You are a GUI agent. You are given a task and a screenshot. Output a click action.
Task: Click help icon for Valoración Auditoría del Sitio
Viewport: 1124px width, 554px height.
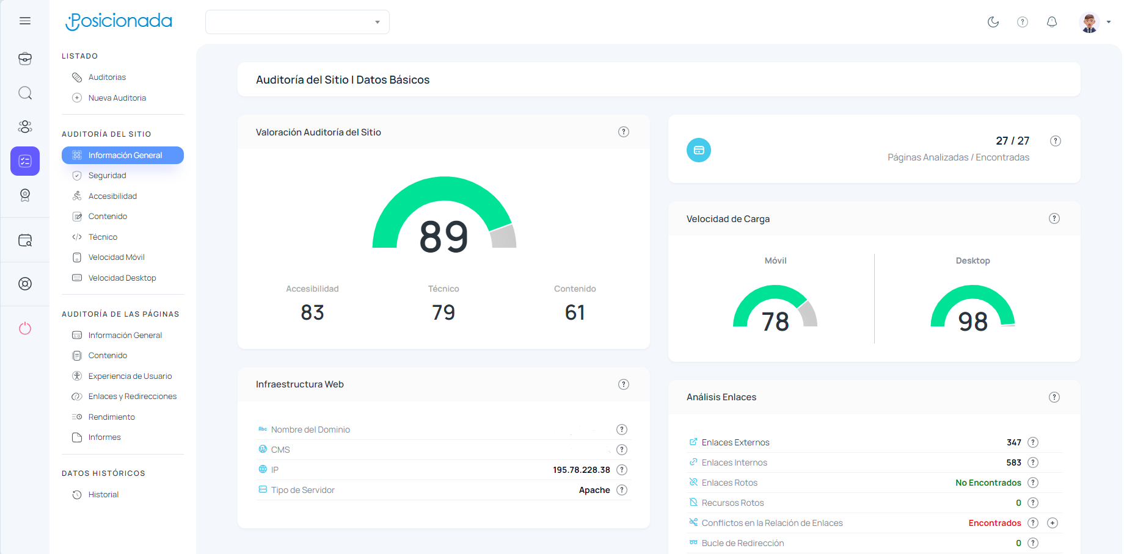tap(624, 132)
